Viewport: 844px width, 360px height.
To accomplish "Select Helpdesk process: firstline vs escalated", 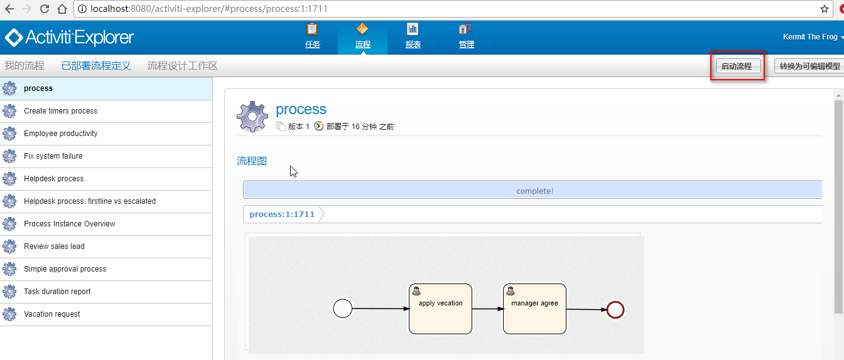I will tap(106, 201).
